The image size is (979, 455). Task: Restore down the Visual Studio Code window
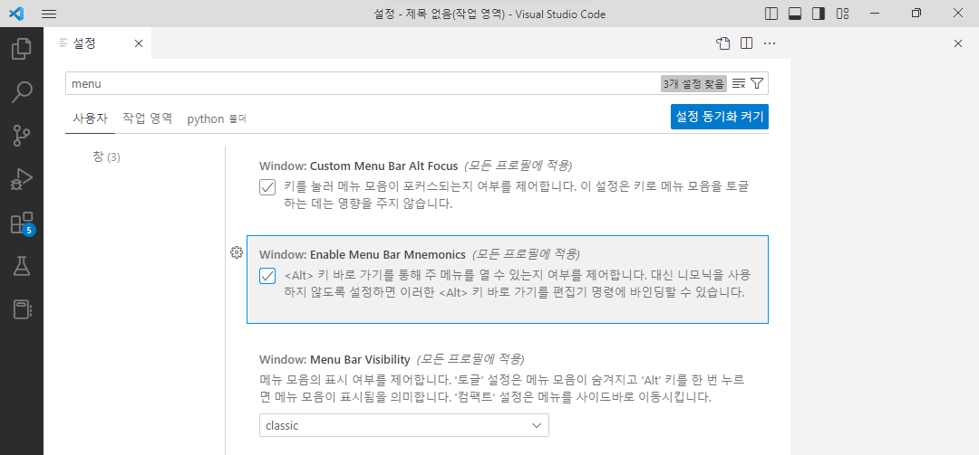916,14
